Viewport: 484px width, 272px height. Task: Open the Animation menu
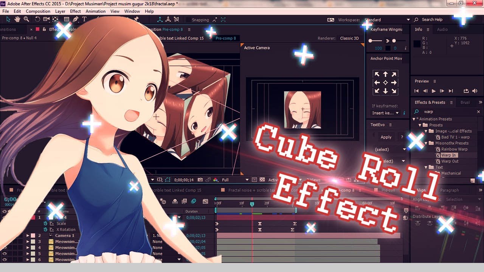click(96, 11)
